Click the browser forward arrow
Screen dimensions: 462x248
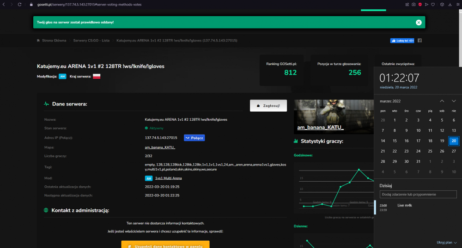[12, 5]
